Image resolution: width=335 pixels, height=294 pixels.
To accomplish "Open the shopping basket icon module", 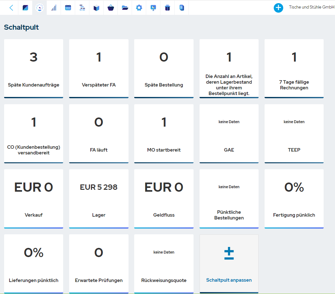I will point(111,8).
